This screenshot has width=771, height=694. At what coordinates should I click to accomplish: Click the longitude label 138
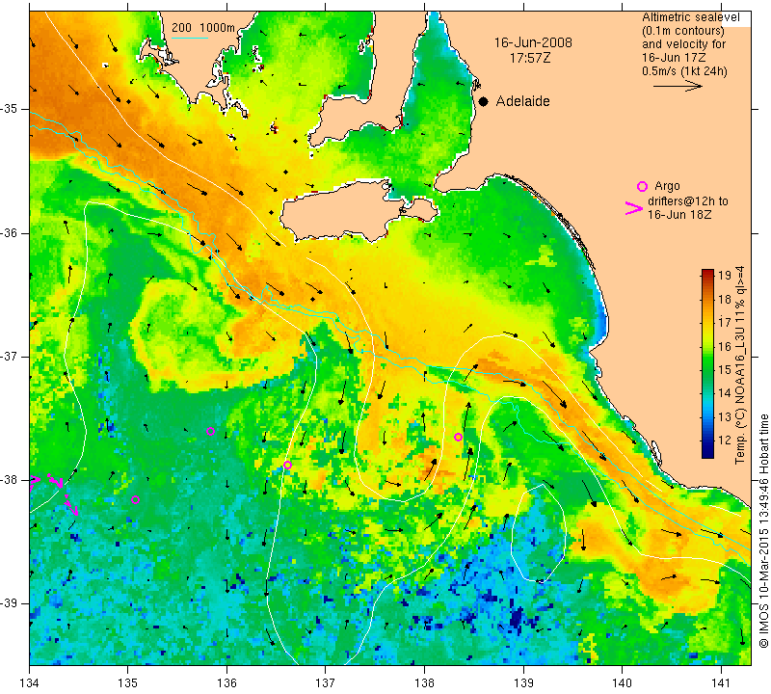tap(424, 683)
